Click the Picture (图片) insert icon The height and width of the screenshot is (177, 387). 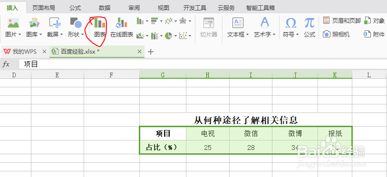(x=13, y=23)
